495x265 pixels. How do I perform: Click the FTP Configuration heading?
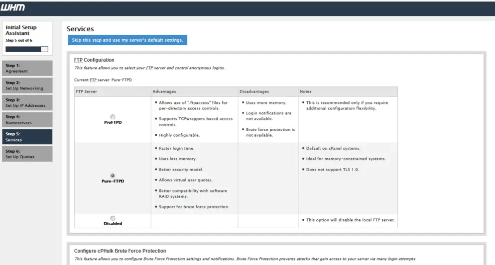pos(94,60)
